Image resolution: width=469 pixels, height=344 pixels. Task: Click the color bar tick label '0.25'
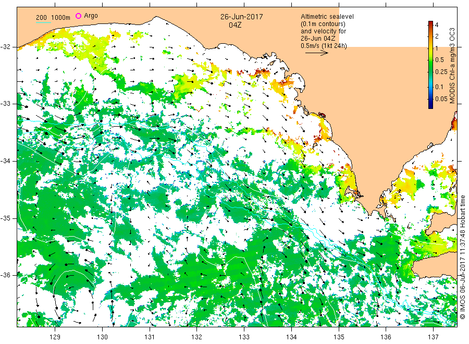441,72
